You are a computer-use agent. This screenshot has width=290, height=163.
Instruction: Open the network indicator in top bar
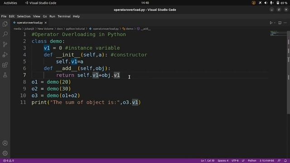pos(260,3)
